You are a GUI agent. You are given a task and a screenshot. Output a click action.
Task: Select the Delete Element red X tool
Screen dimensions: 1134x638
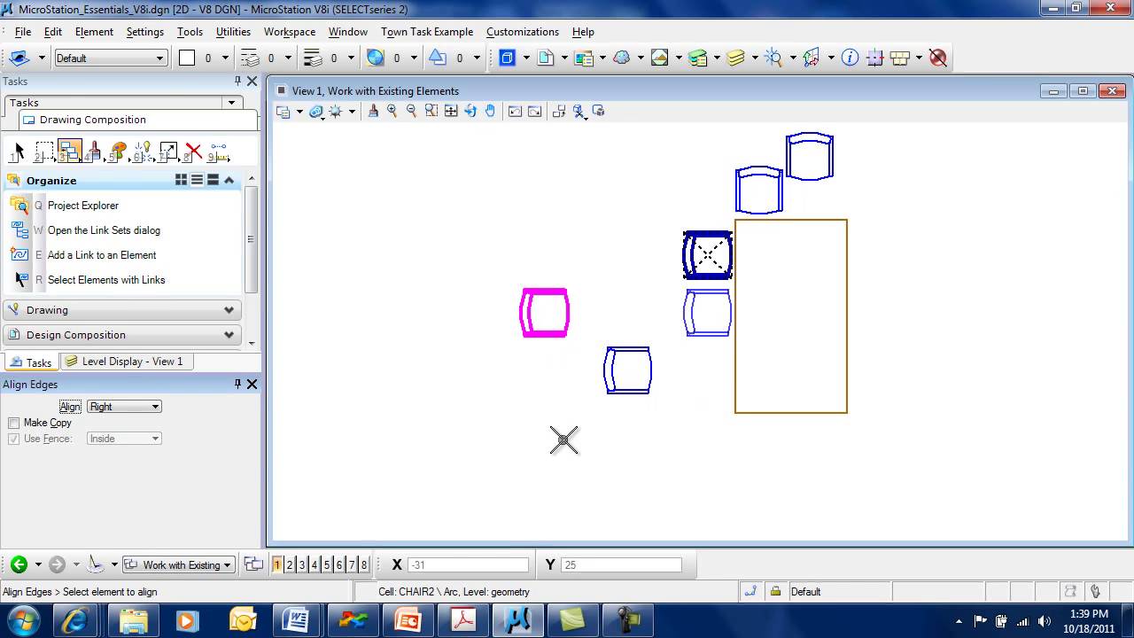193,152
